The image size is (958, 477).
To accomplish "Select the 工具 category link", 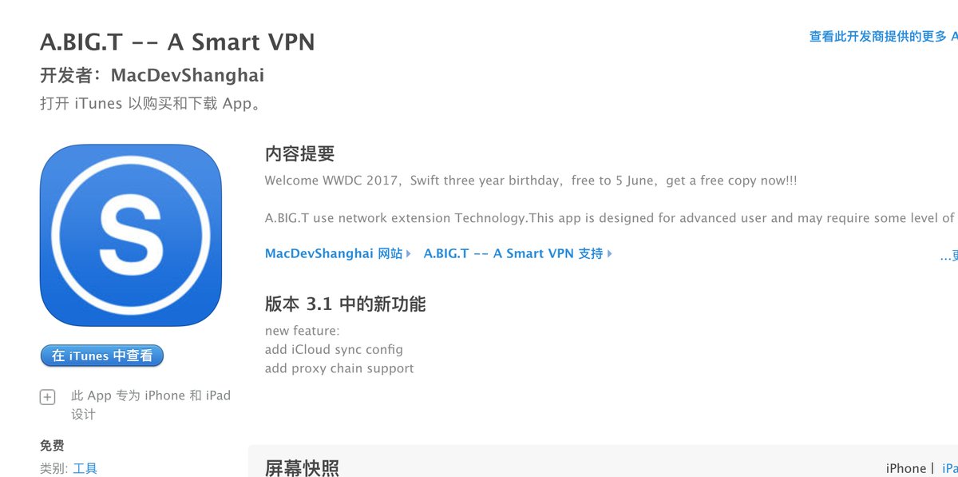I will tap(85, 469).
